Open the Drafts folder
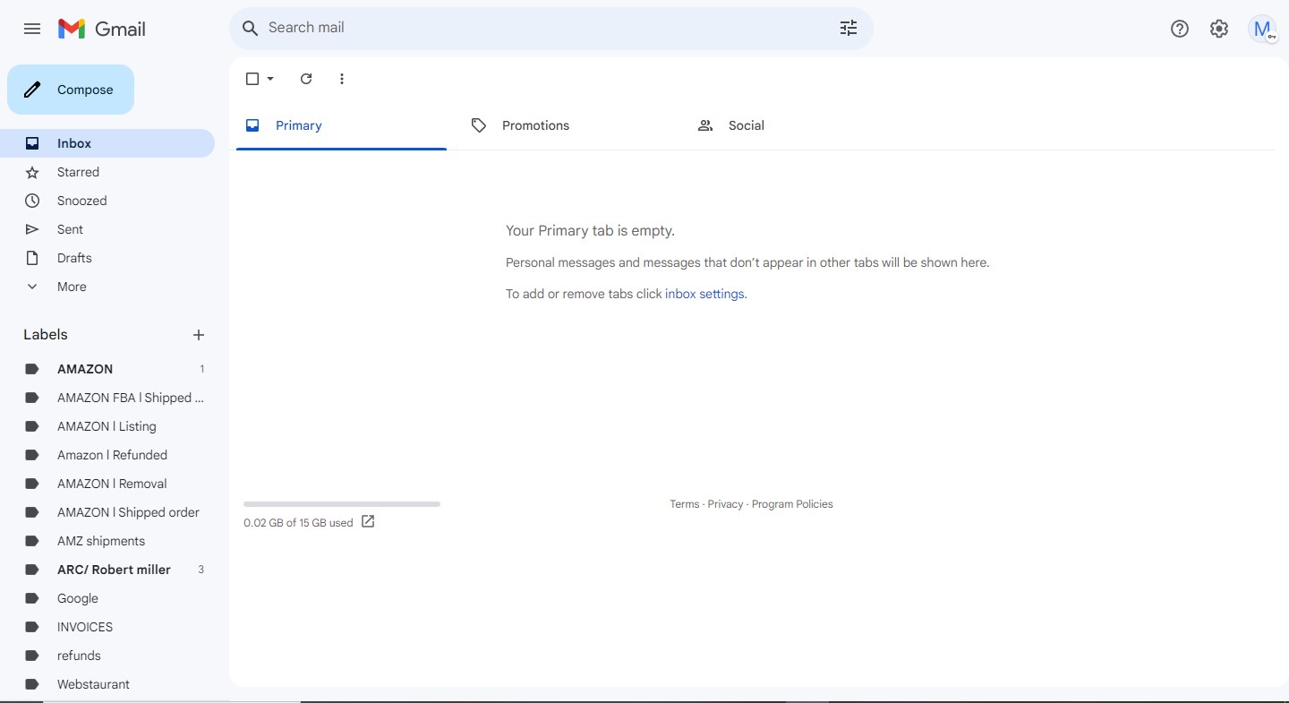 107,258
